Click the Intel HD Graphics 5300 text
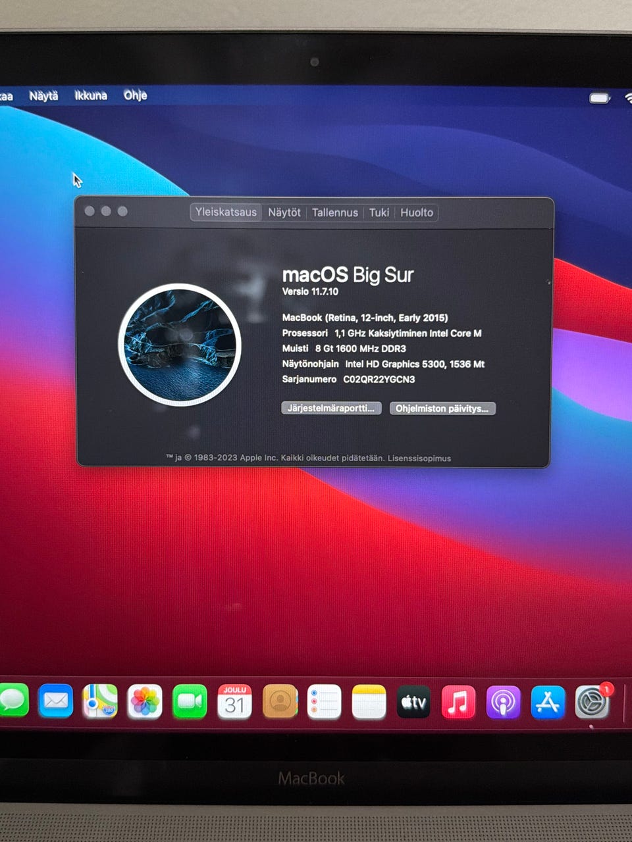The width and height of the screenshot is (632, 842). tap(415, 364)
